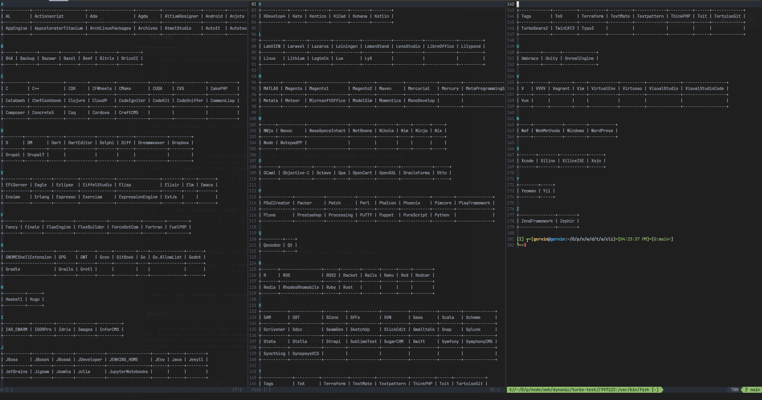This screenshot has width=762, height=400.
Task: Click the JupyterNotebooks cell
Action: pyautogui.click(x=129, y=371)
